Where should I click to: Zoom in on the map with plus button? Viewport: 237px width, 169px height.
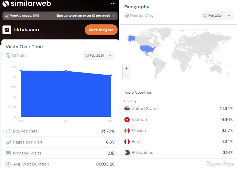(126, 68)
